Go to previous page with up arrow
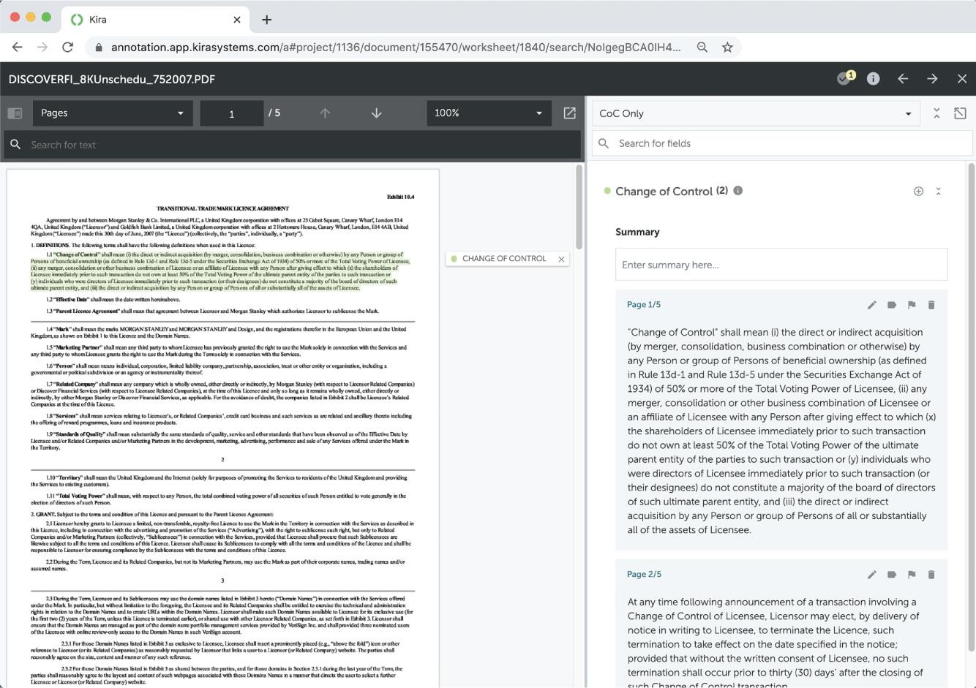 (325, 113)
